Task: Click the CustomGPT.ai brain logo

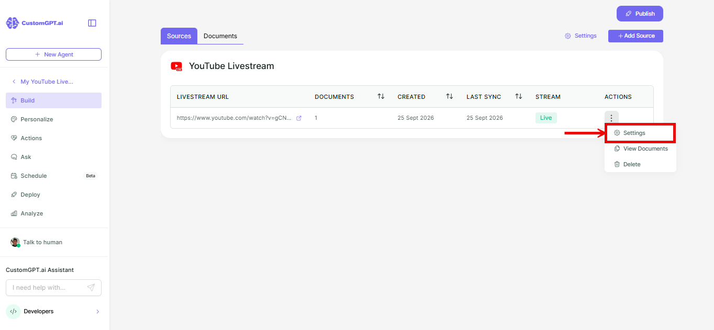Action: (12, 23)
